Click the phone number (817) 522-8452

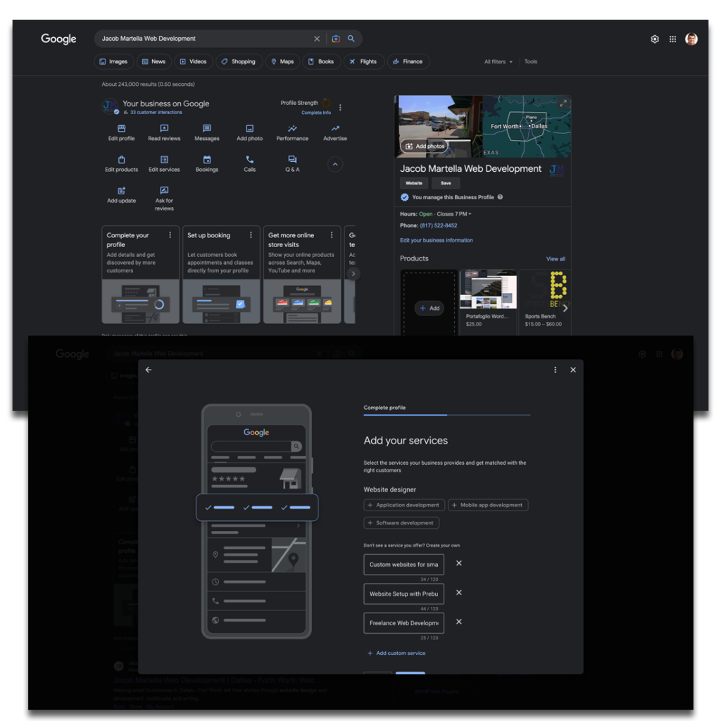point(438,226)
